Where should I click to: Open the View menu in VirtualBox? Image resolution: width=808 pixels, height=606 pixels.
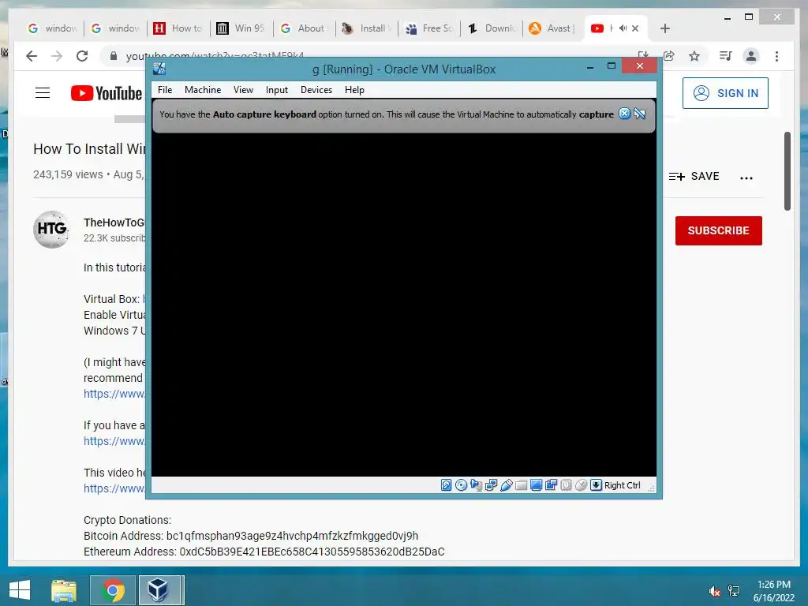tap(243, 90)
